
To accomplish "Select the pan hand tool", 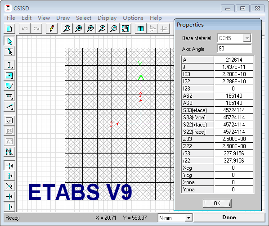I will click(x=126, y=28).
